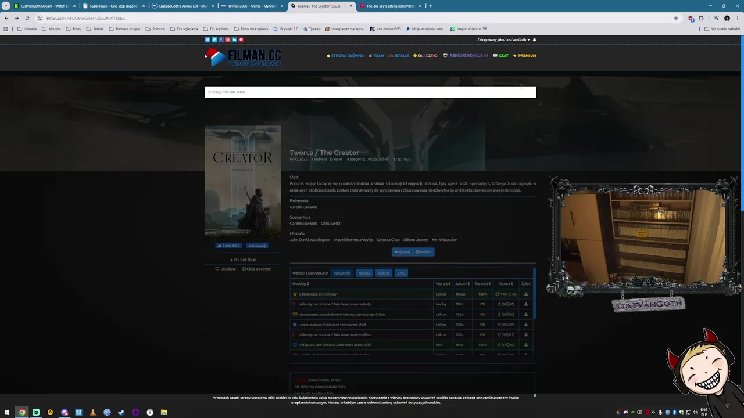Sort table by Ocena column
Viewport: 744px width, 418px height.
[506, 284]
